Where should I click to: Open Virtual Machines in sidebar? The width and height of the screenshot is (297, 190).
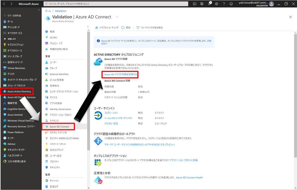(x=14, y=68)
